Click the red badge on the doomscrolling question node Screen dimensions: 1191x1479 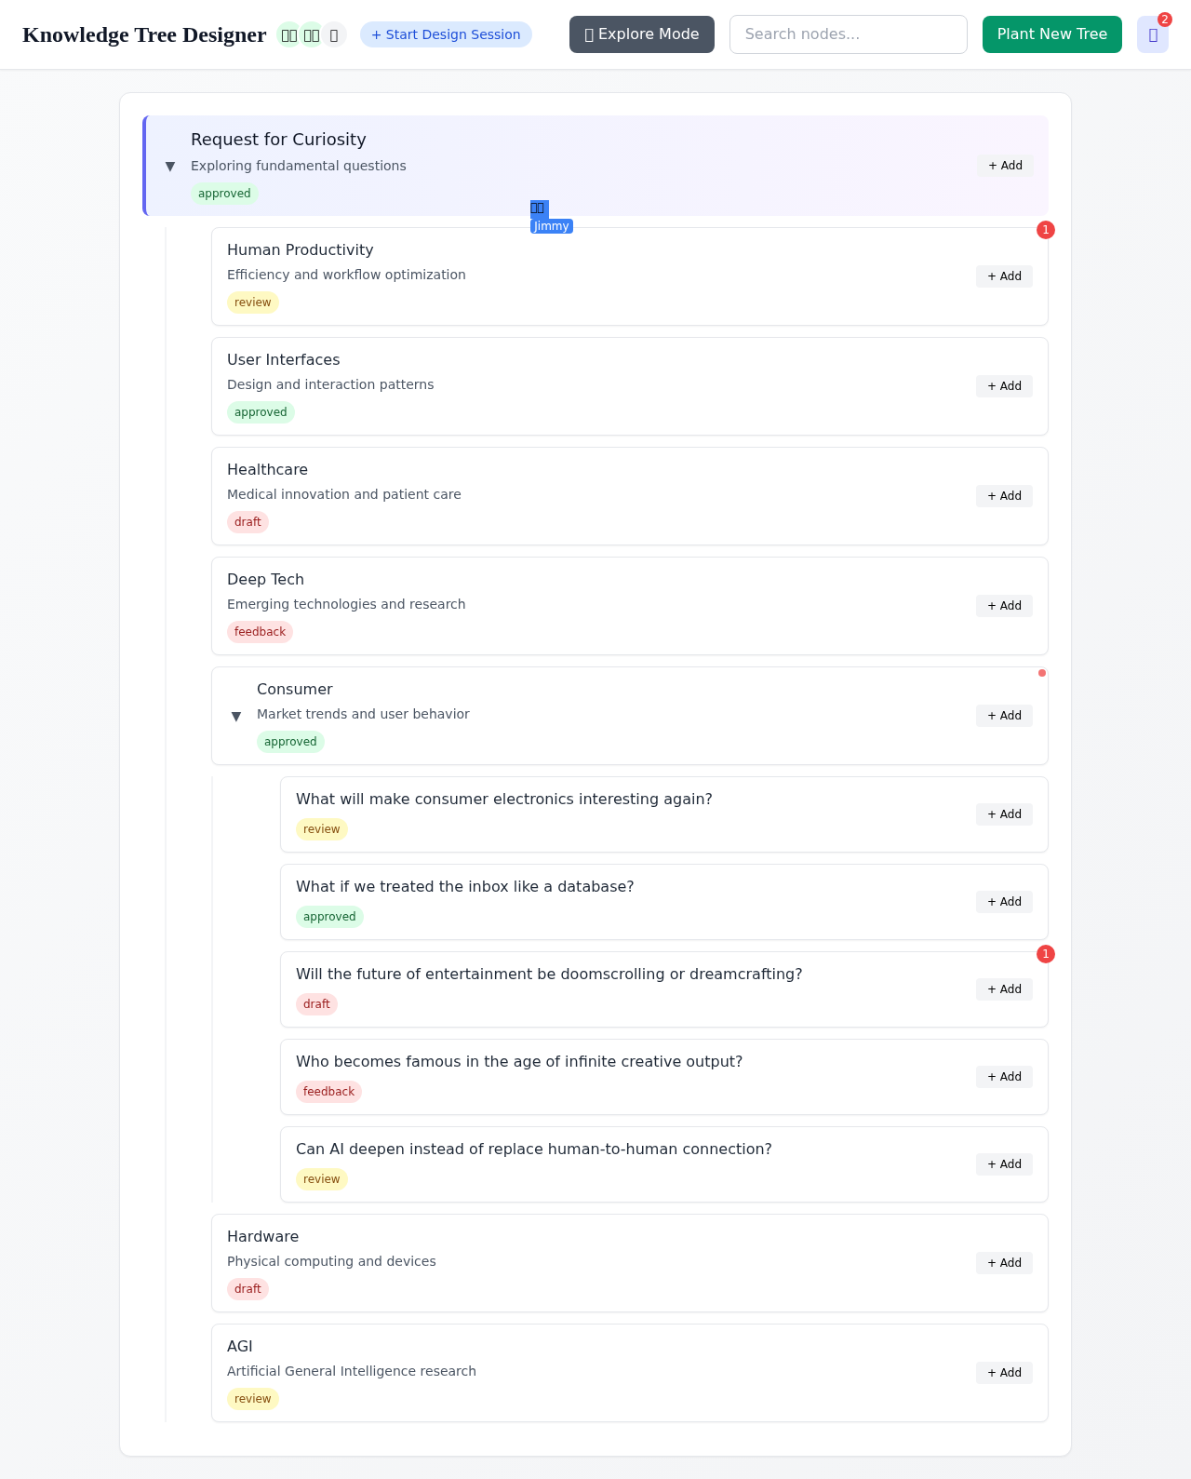pyautogui.click(x=1045, y=954)
